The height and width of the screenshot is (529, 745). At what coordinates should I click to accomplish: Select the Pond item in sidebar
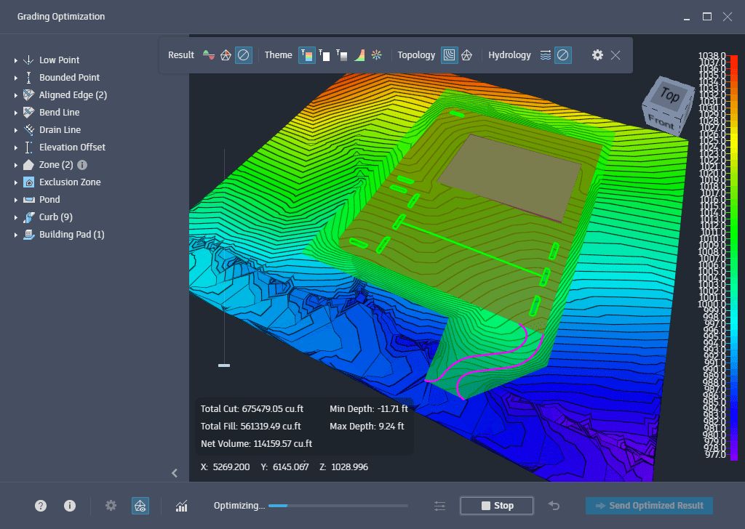click(49, 200)
